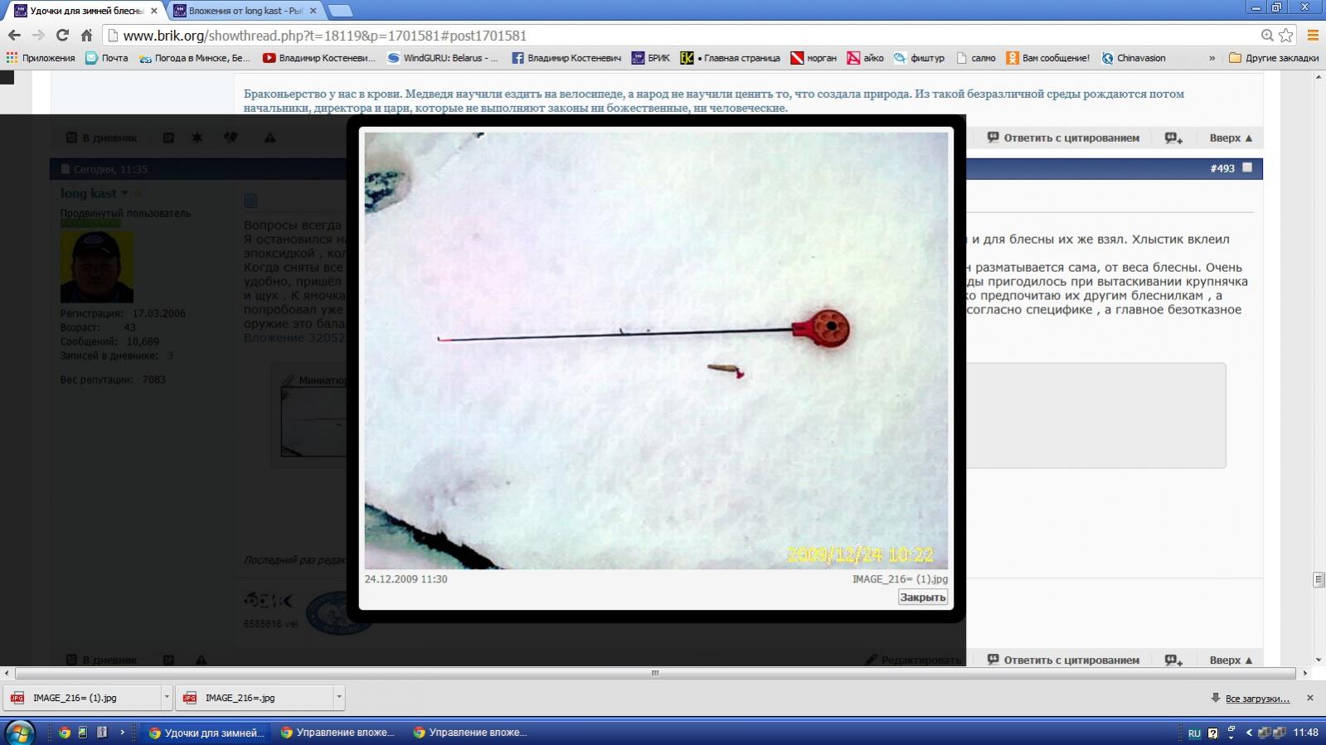
Task: Expand dropdown for IMAGE_216= (1).jpg download
Action: click(x=167, y=698)
